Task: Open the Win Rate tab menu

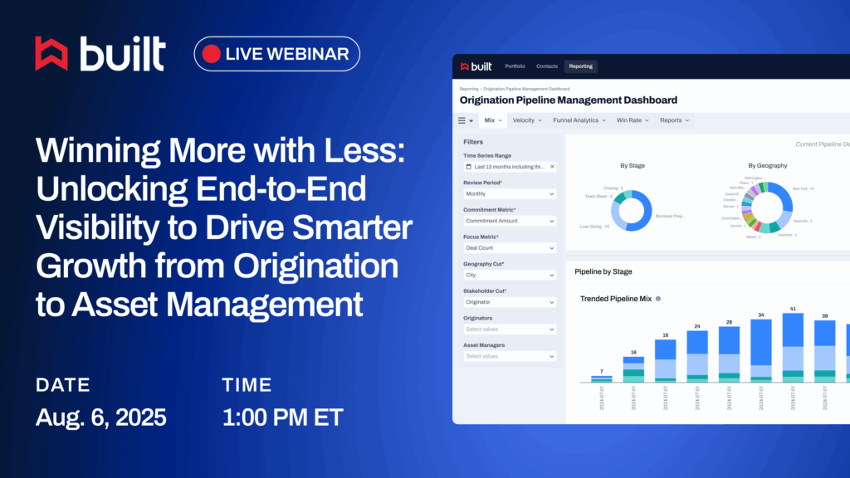Action: (x=632, y=120)
